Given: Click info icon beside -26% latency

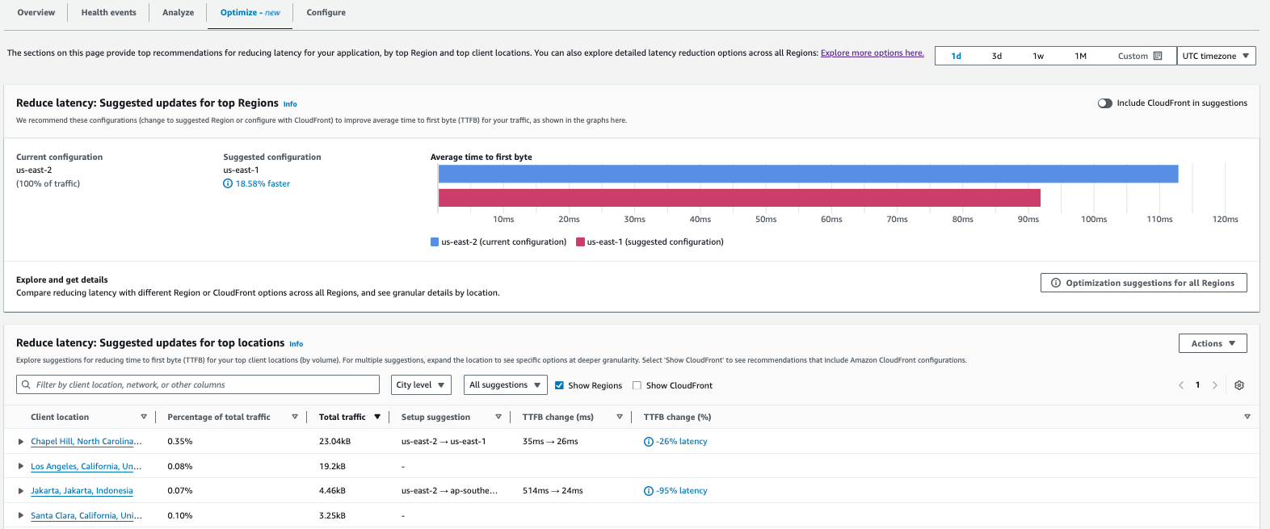Looking at the screenshot, I should [x=649, y=442].
